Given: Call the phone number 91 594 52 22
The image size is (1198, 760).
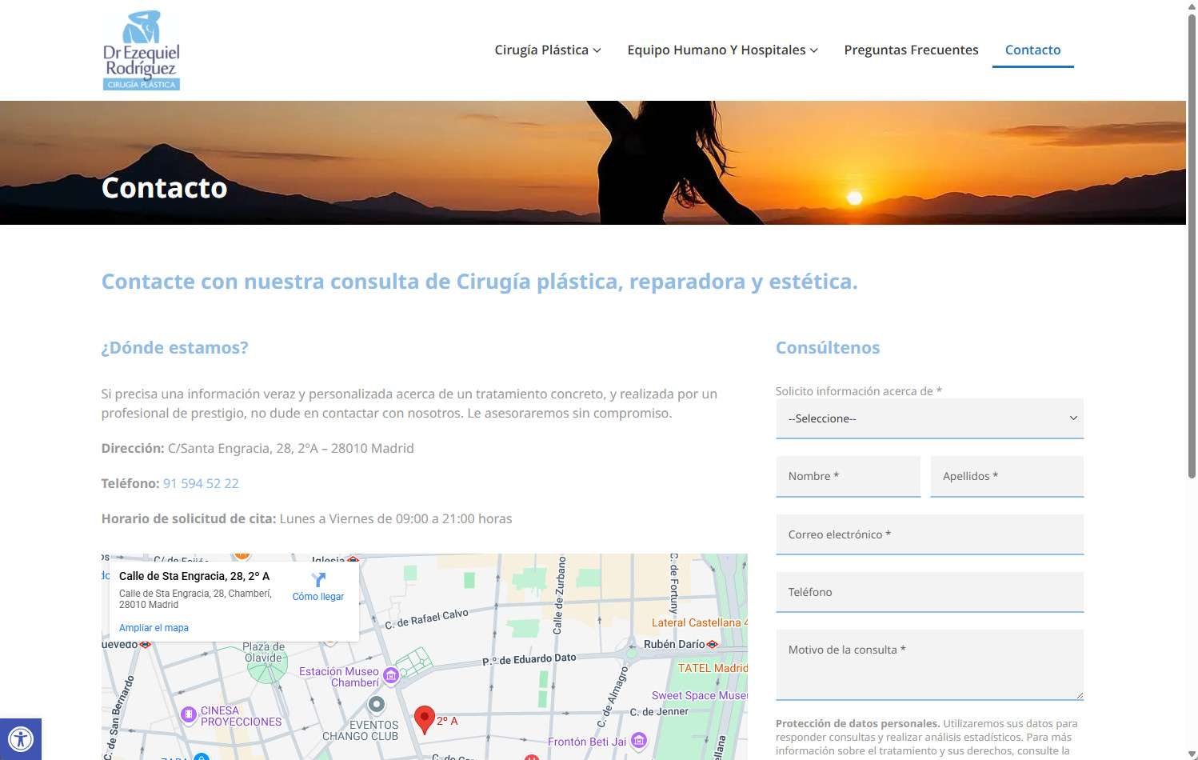Looking at the screenshot, I should coord(201,483).
